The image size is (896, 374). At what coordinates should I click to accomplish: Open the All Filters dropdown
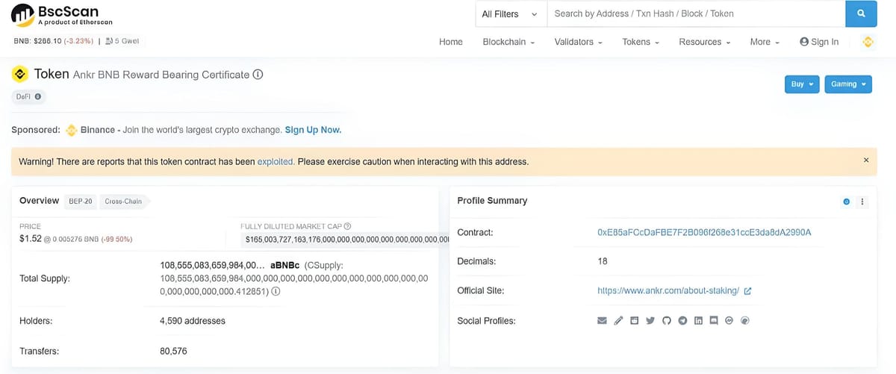tap(510, 13)
